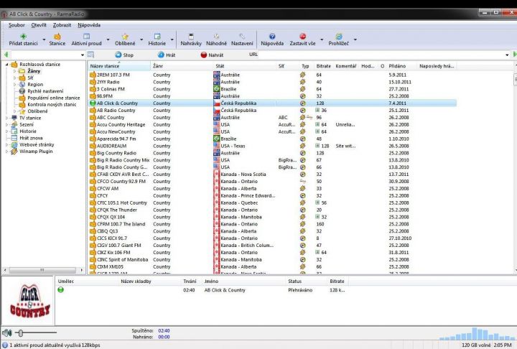Sort by Žánr column header
The height and width of the screenshot is (349, 517).
click(x=182, y=66)
